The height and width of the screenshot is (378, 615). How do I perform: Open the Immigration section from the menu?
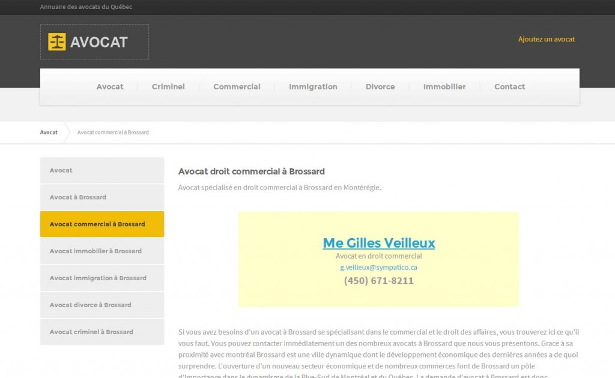(x=312, y=86)
